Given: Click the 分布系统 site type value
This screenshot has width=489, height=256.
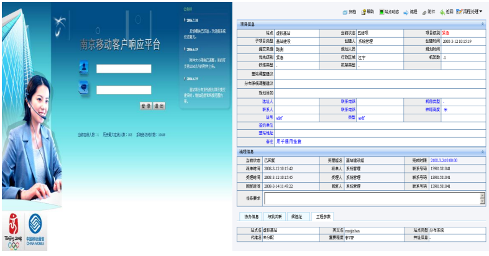Looking at the screenshot, I should click(x=437, y=231).
